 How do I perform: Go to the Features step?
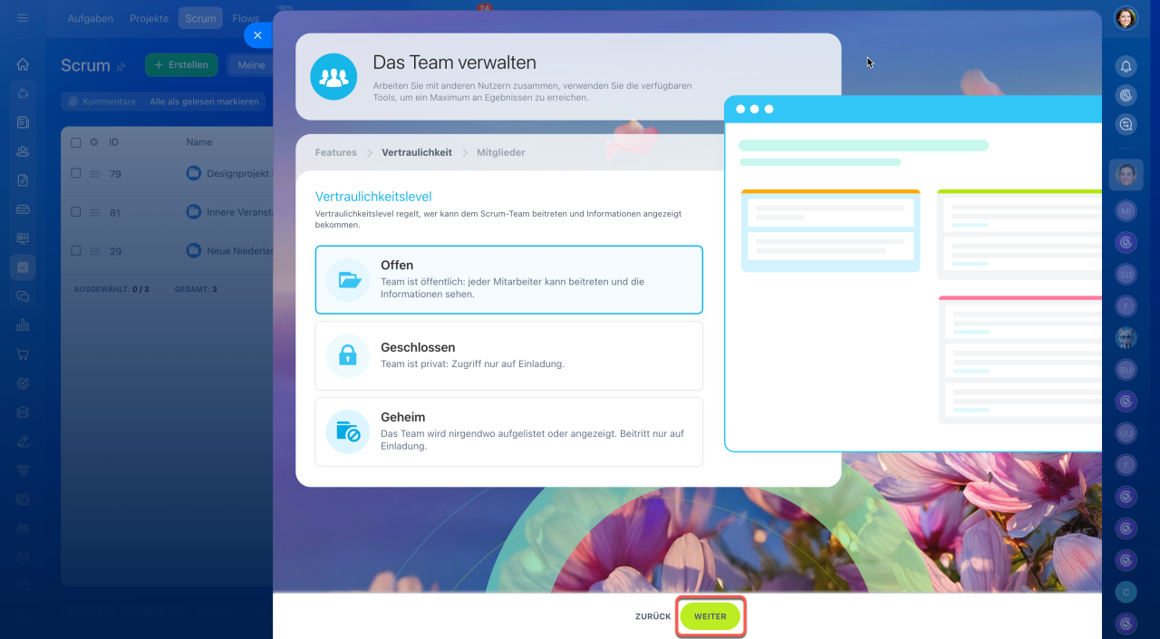336,152
